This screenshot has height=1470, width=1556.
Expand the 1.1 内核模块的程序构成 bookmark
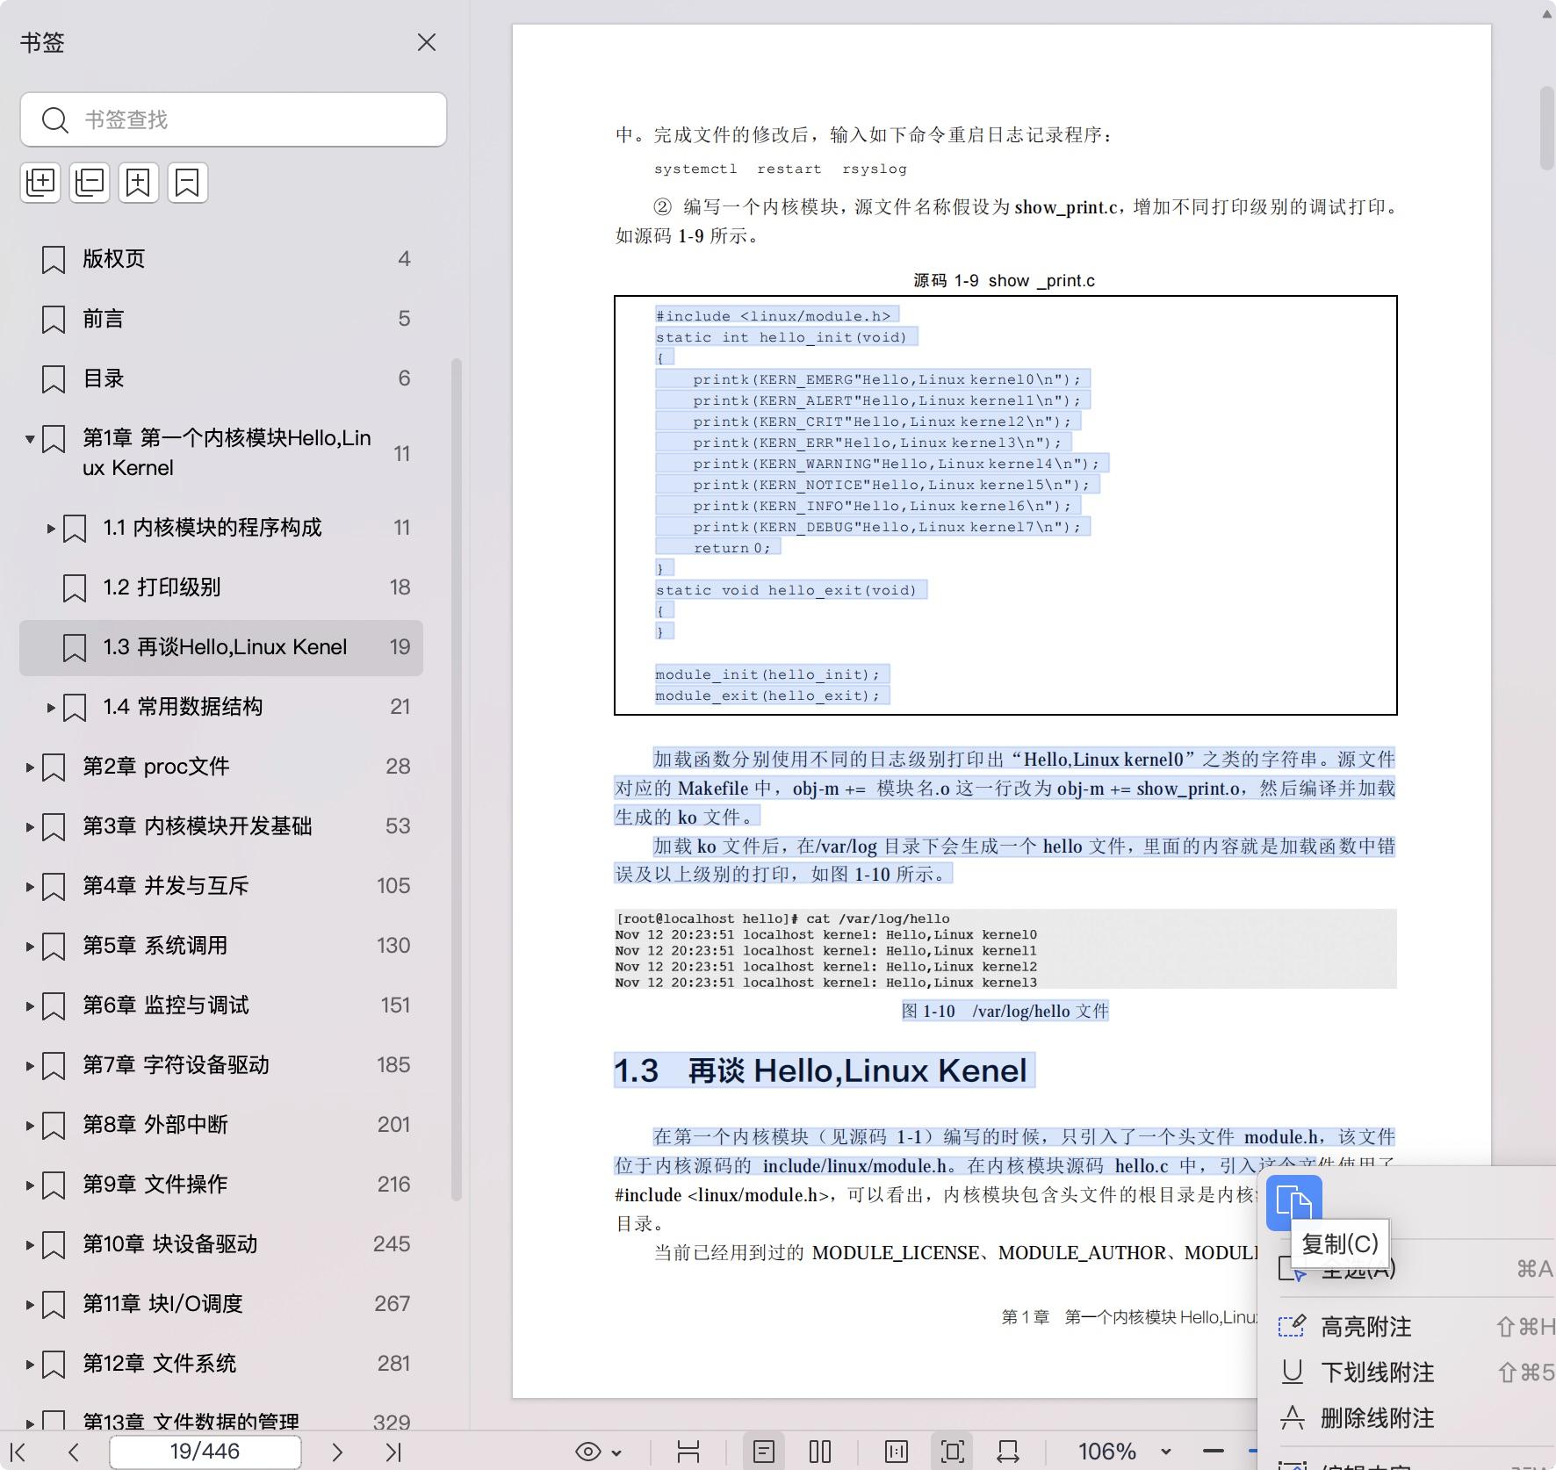point(50,528)
